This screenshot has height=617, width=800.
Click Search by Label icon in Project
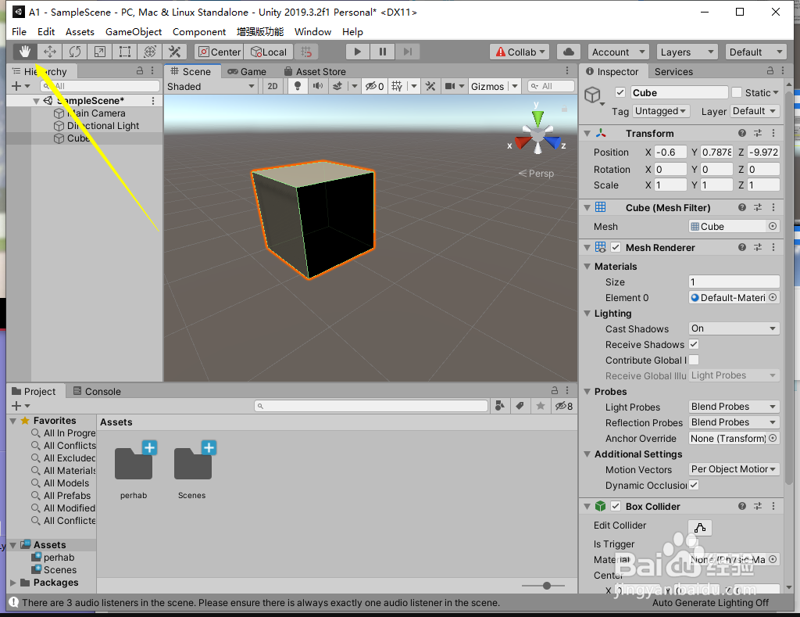coord(520,406)
